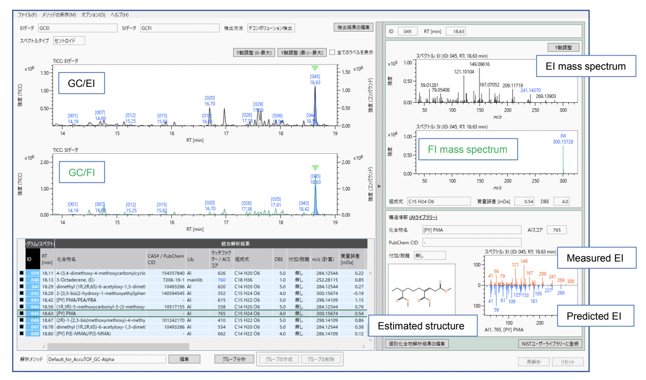Toggle the checkbox for row ID 048
Screen dimensions: 646x380
click(x=21, y=334)
